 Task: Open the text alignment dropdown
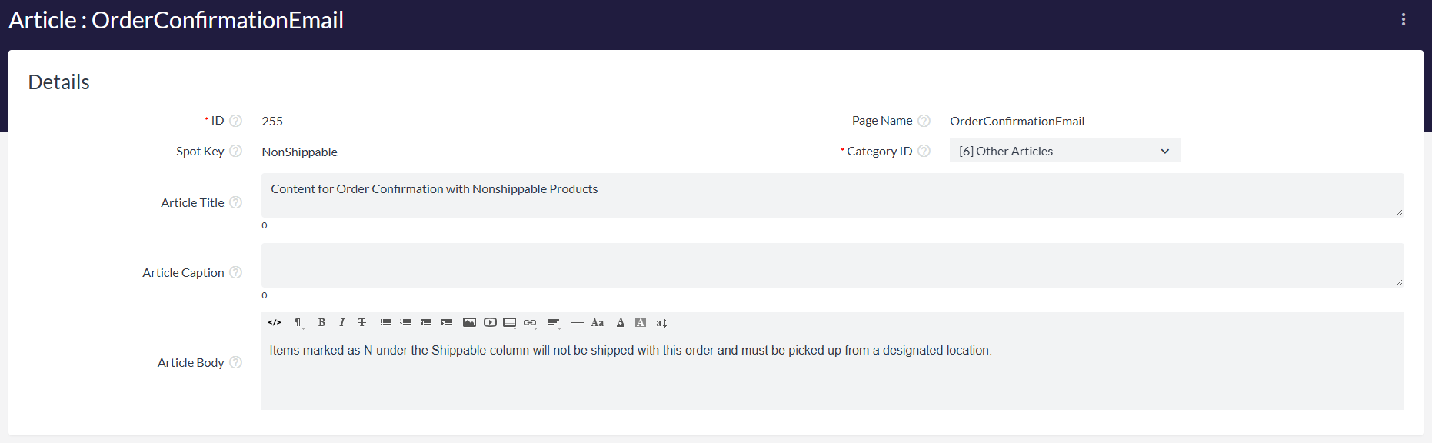pos(553,323)
